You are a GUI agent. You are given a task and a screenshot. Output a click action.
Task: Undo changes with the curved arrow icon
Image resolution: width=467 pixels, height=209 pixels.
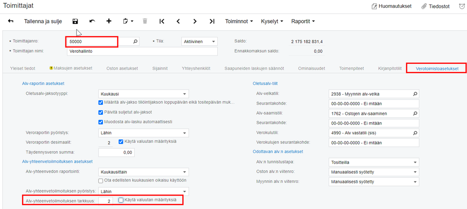pos(92,21)
